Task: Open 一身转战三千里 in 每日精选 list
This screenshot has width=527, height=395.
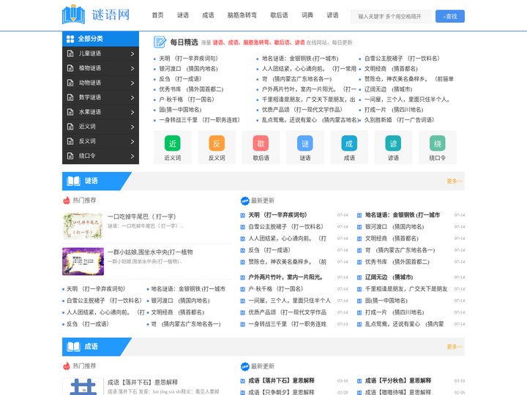Action: click(x=199, y=120)
